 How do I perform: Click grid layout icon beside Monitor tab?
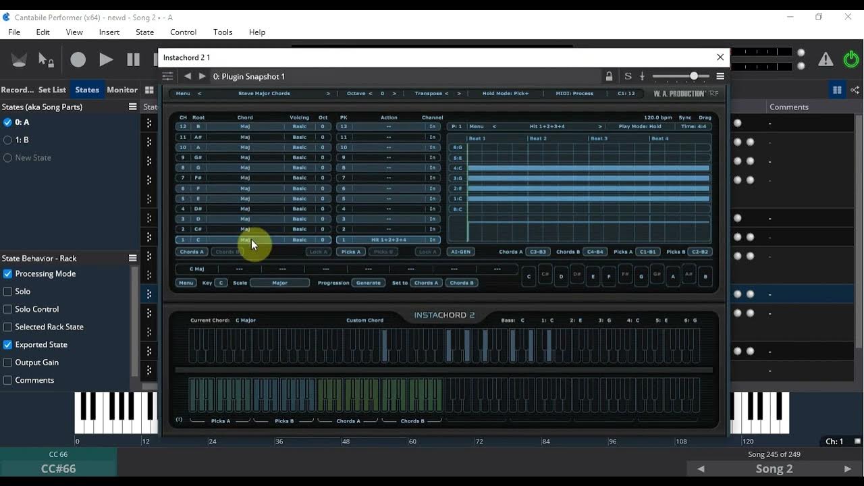(x=150, y=90)
